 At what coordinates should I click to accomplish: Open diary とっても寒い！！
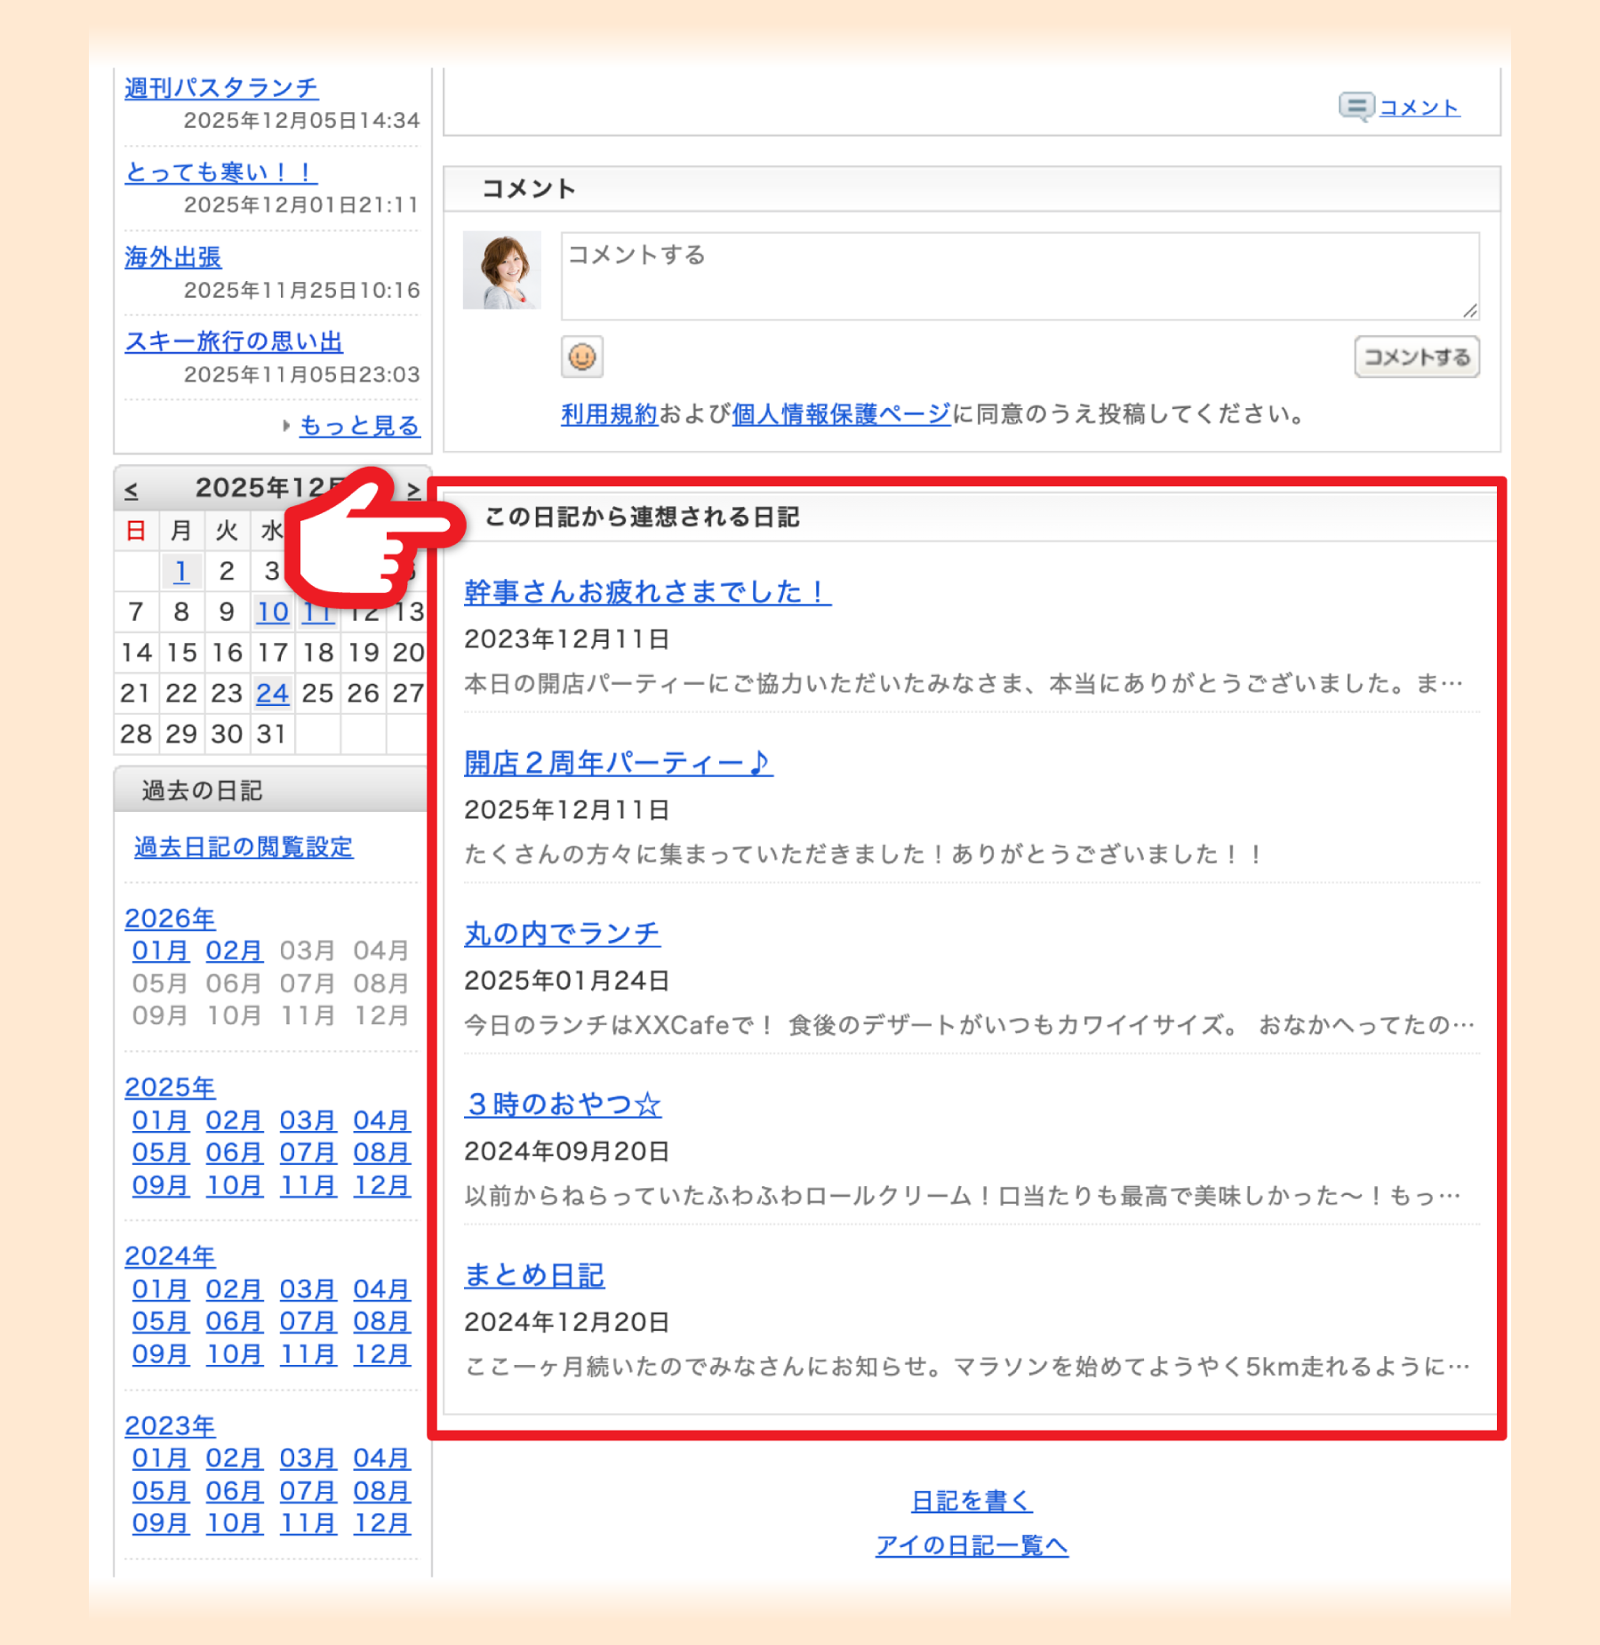click(x=220, y=172)
